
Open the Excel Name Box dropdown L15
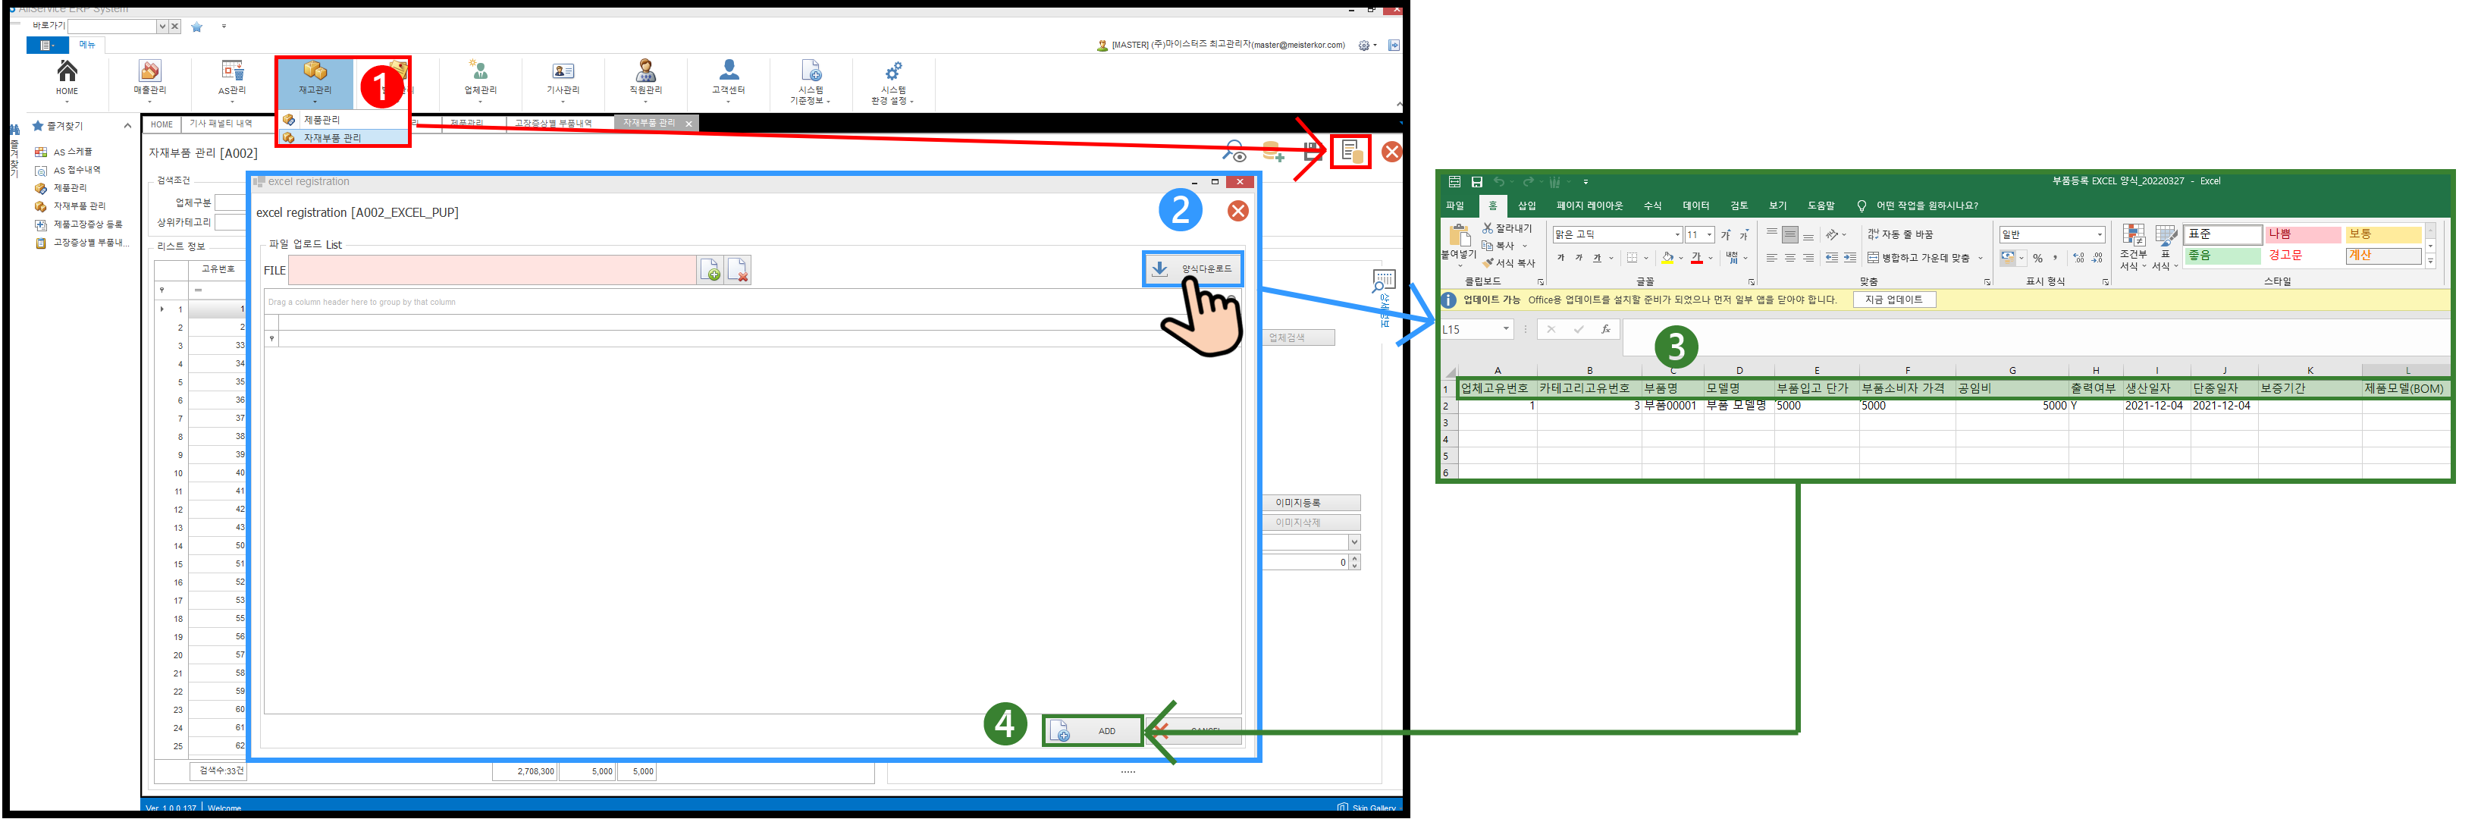click(x=1505, y=330)
